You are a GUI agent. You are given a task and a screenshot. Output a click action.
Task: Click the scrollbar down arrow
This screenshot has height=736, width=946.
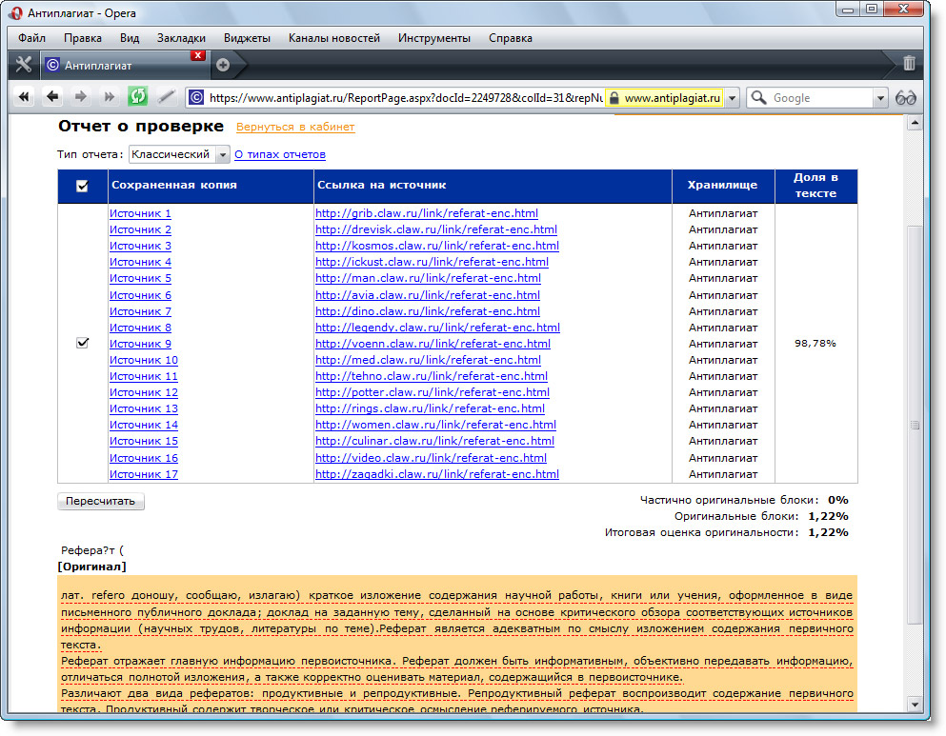point(915,704)
